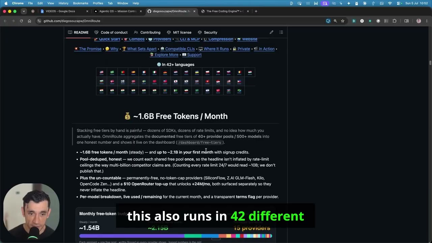Open the tab search dropdown chevron
The height and width of the screenshot is (243, 432).
(24, 11)
